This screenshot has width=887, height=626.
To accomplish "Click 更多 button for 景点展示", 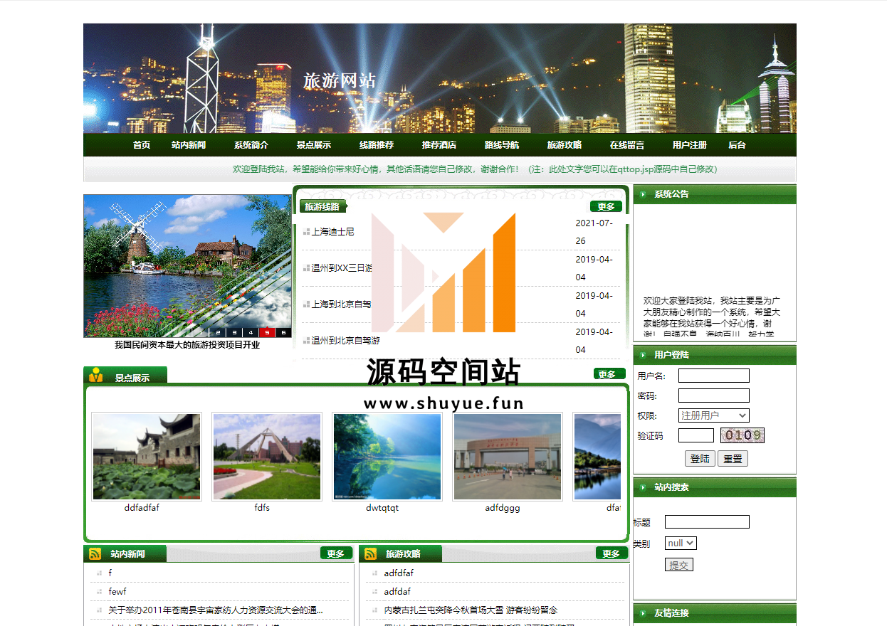I will point(609,374).
